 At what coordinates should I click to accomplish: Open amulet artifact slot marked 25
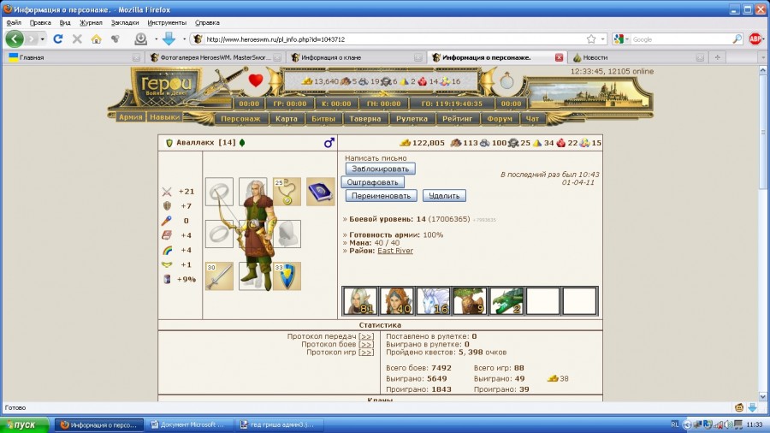pyautogui.click(x=287, y=192)
